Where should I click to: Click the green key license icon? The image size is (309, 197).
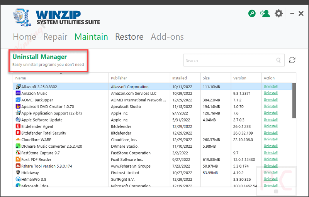coord(252,13)
